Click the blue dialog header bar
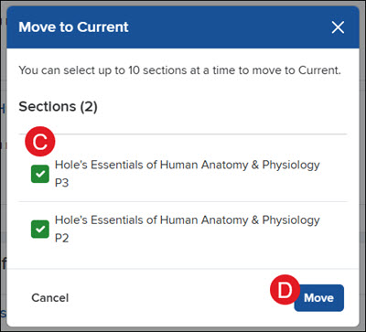366x332 pixels. 183,27
